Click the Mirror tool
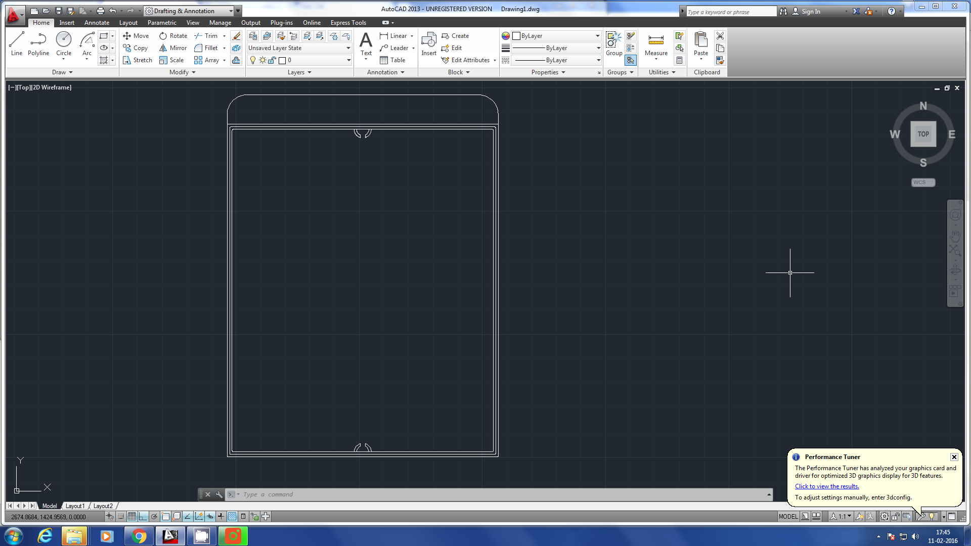The width and height of the screenshot is (971, 546). point(173,48)
